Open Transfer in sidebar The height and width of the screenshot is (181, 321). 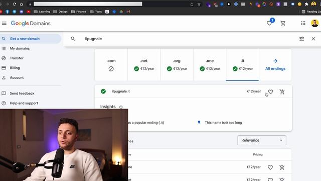pos(17,58)
